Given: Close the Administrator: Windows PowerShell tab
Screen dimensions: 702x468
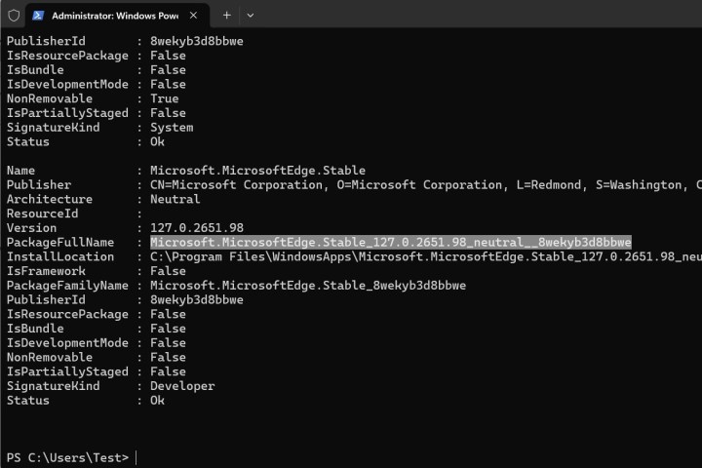Looking at the screenshot, I should (x=196, y=16).
